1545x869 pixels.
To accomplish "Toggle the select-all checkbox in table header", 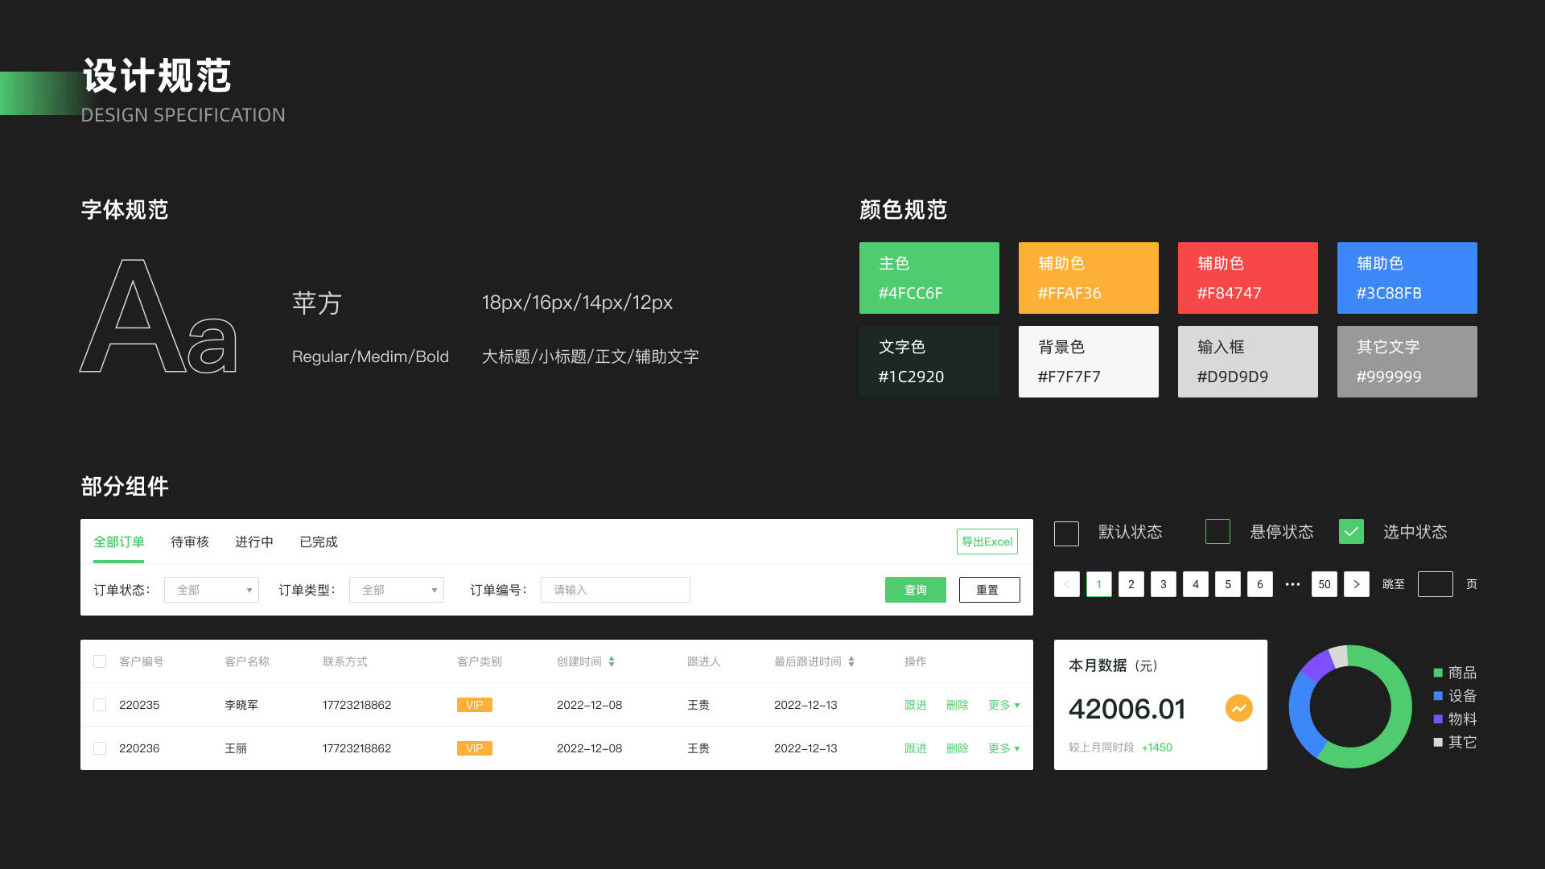I will pos(100,661).
